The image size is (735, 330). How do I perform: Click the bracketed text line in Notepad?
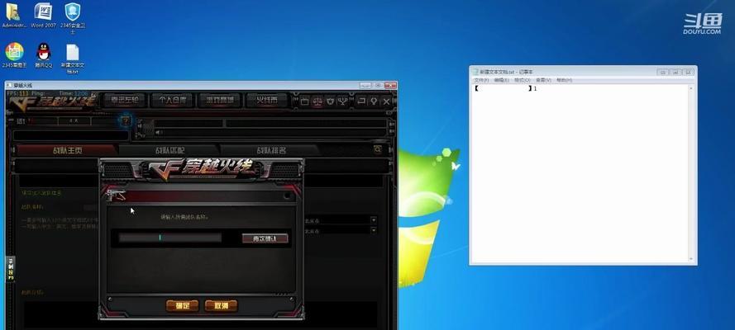coord(505,88)
